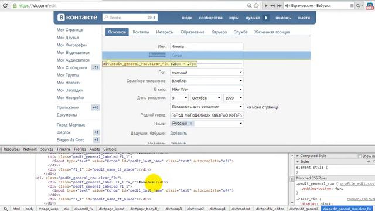Open Мои Аудиозаписи in sidebar
The width and height of the screenshot is (375, 211).
[73, 60]
